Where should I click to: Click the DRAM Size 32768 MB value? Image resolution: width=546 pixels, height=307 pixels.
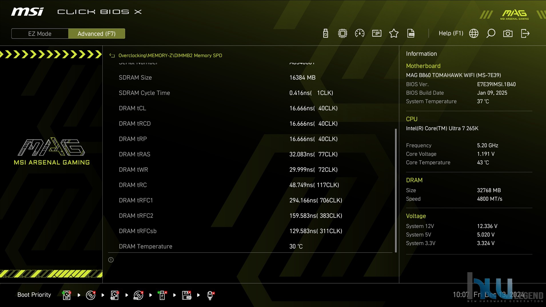click(x=489, y=190)
